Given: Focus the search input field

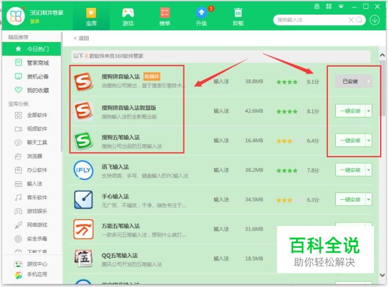Looking at the screenshot, I should pyautogui.click(x=312, y=20).
